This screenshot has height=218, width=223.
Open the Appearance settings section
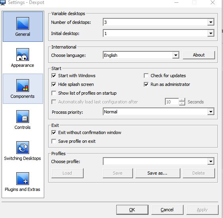point(23,58)
